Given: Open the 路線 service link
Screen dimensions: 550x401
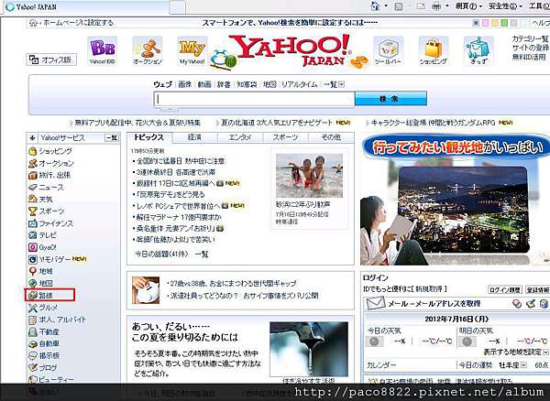Looking at the screenshot, I should [46, 295].
